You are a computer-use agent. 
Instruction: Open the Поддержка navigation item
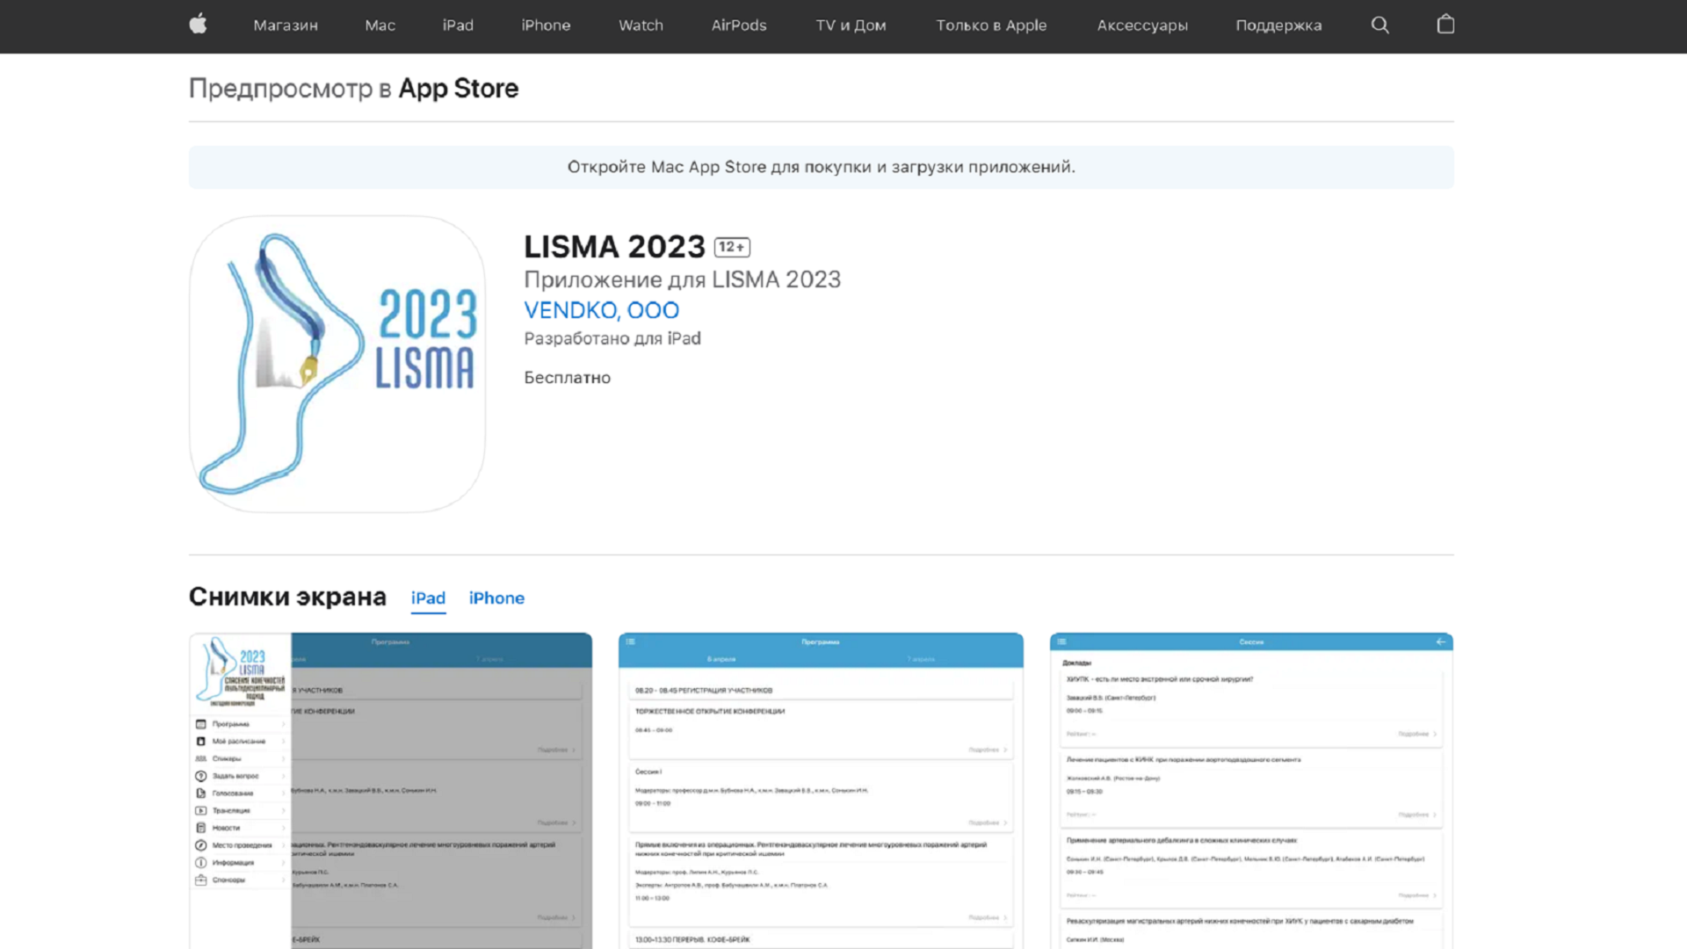coord(1278,25)
